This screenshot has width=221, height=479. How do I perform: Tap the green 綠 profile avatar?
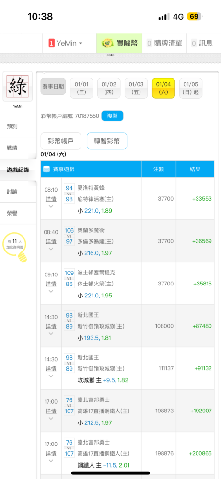coord(17,86)
